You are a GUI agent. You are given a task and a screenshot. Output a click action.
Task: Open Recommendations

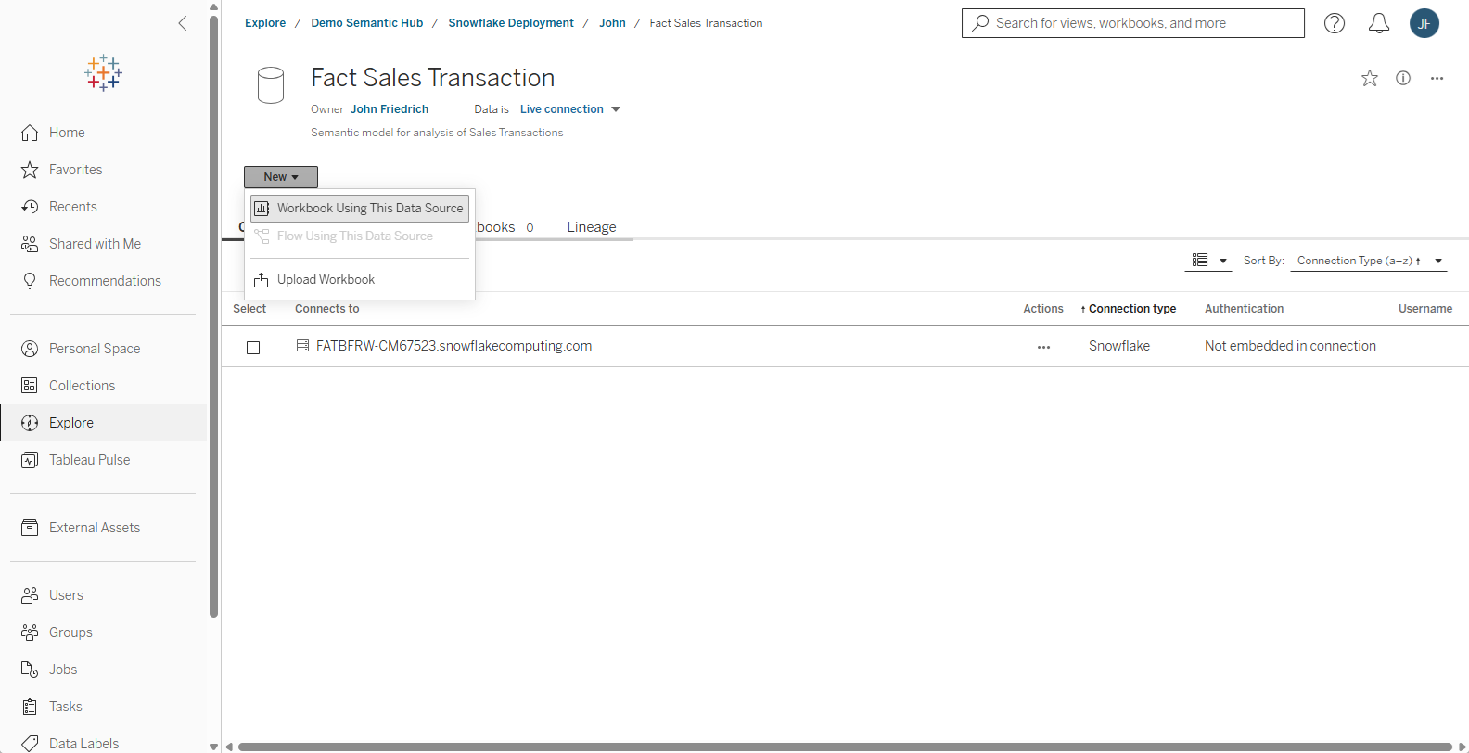103,281
